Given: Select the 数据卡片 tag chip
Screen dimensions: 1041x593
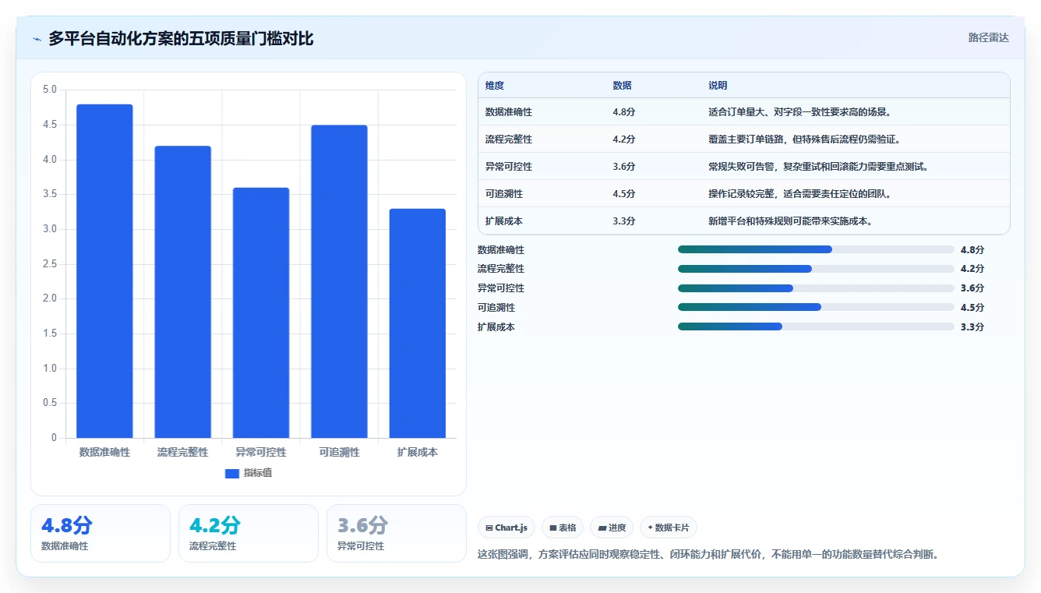Looking at the screenshot, I should point(669,528).
